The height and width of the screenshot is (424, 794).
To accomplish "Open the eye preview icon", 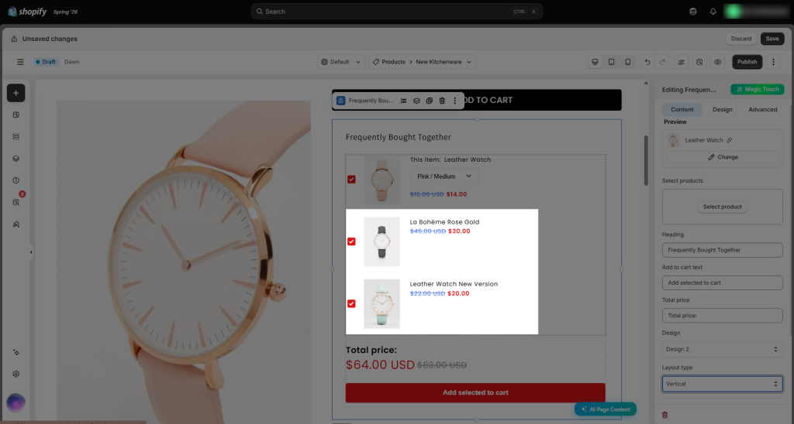I will tap(717, 62).
